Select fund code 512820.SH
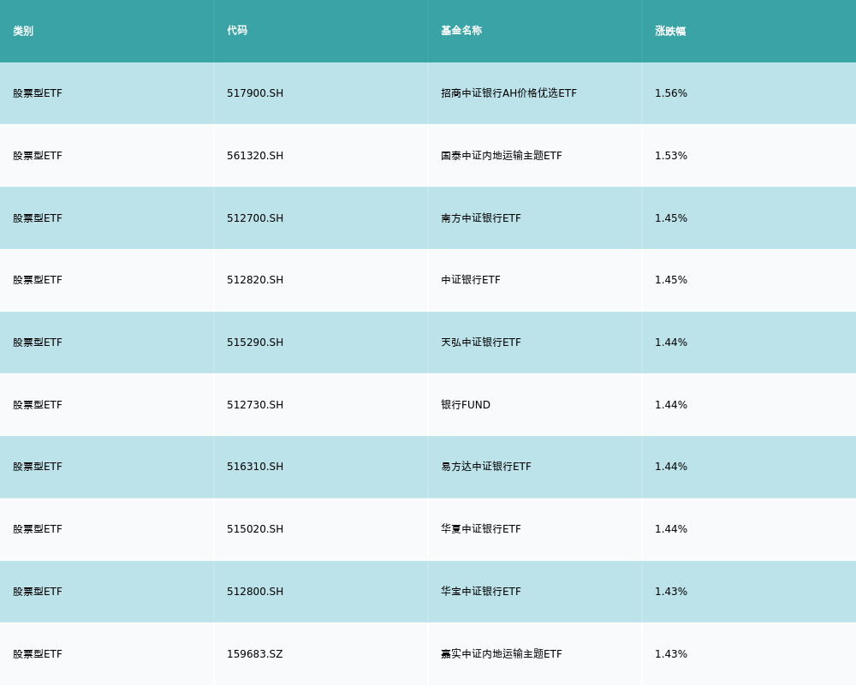856x685 pixels. [x=255, y=280]
